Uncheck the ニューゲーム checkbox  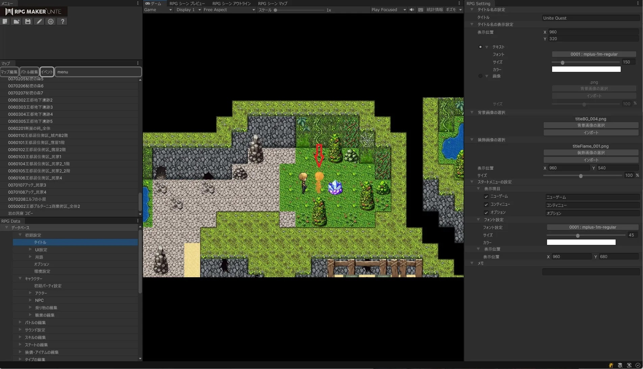tap(486, 197)
